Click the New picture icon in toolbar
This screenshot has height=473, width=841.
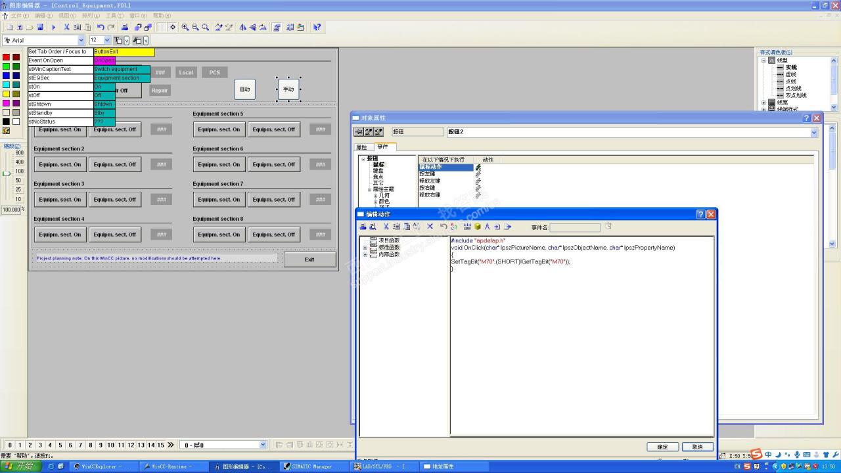coord(9,28)
